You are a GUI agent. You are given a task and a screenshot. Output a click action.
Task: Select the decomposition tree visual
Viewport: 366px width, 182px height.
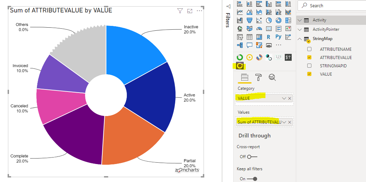[240, 45]
